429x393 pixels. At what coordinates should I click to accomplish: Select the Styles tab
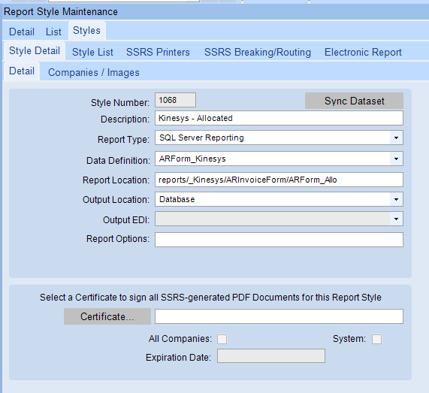click(x=86, y=30)
